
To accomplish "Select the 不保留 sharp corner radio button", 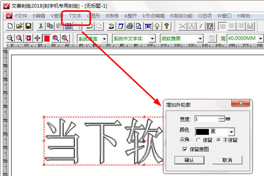I will pyautogui.click(x=219, y=140).
